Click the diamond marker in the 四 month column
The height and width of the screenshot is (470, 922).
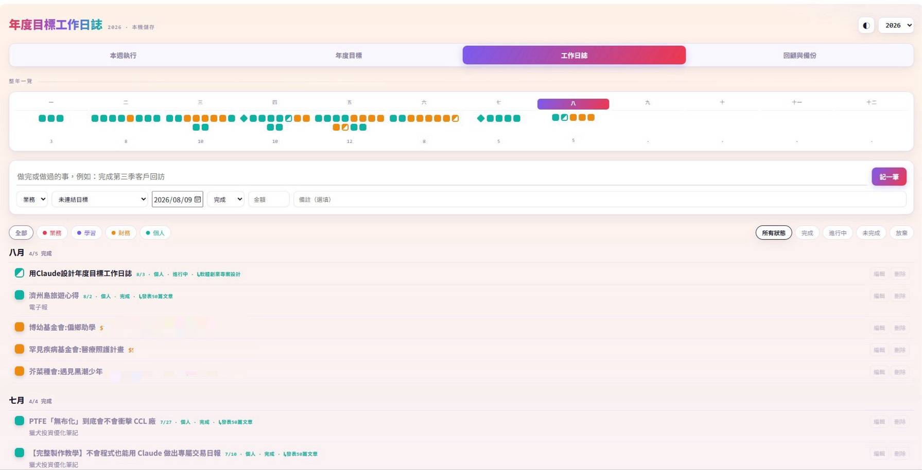click(x=244, y=118)
